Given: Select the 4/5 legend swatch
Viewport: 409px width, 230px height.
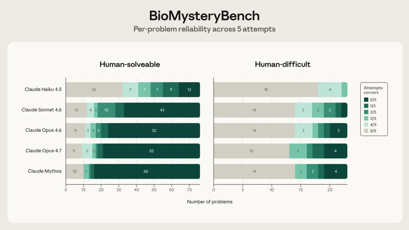Looking at the screenshot, I should click(366, 124).
